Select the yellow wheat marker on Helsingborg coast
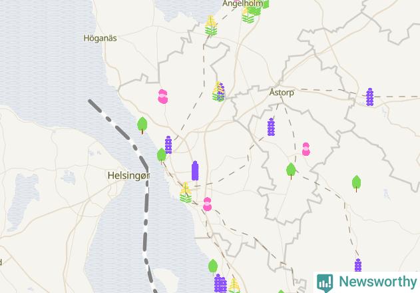The image size is (420, 293). pyautogui.click(x=186, y=192)
